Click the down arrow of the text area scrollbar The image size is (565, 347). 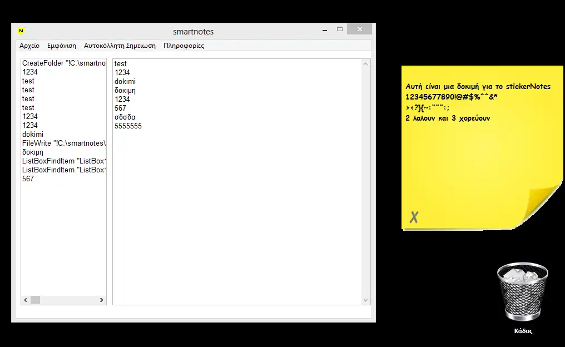tap(365, 300)
